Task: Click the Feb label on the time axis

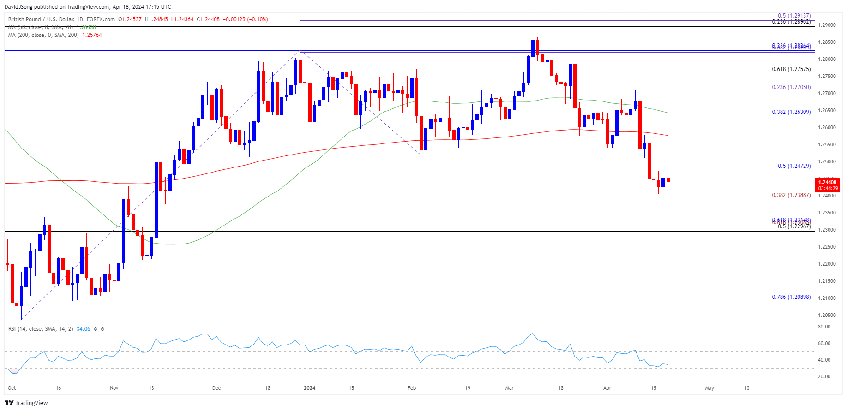Action: pos(412,388)
